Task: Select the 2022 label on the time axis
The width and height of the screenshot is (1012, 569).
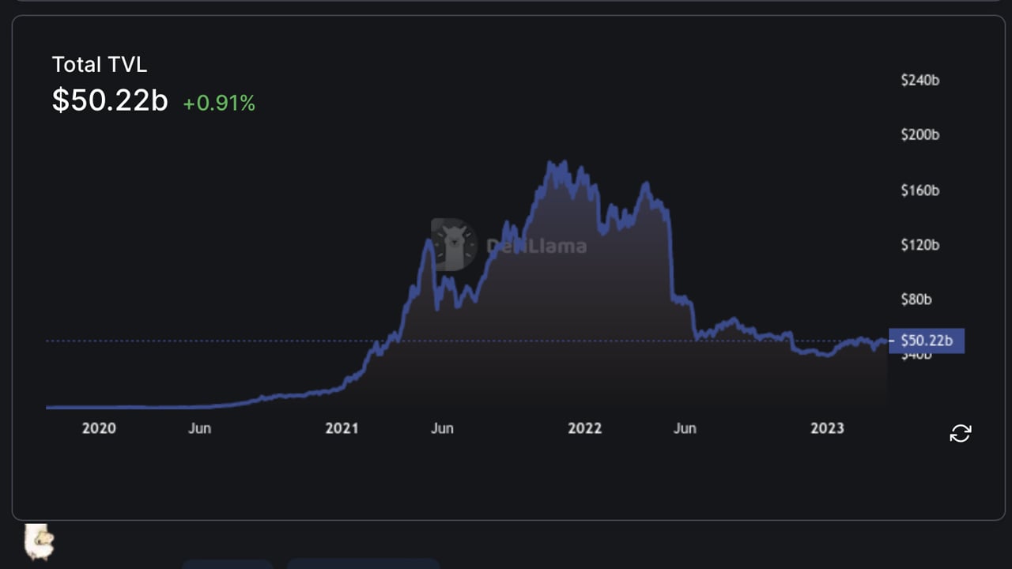Action: pos(584,428)
